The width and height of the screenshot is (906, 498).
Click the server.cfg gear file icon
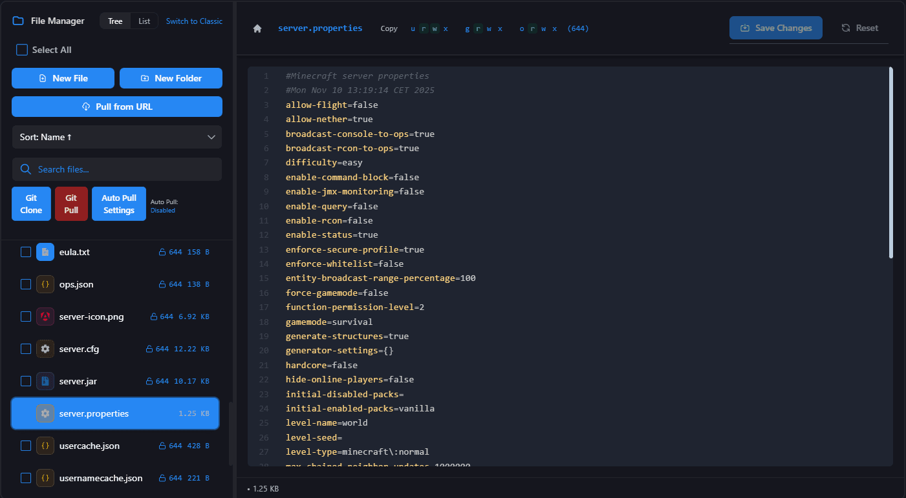pyautogui.click(x=45, y=349)
